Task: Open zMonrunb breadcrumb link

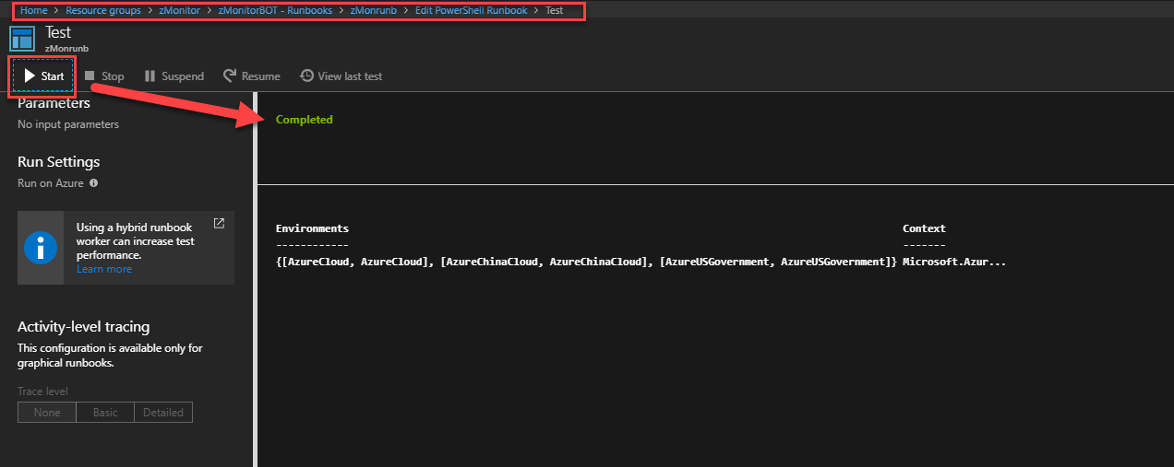Action: (373, 11)
